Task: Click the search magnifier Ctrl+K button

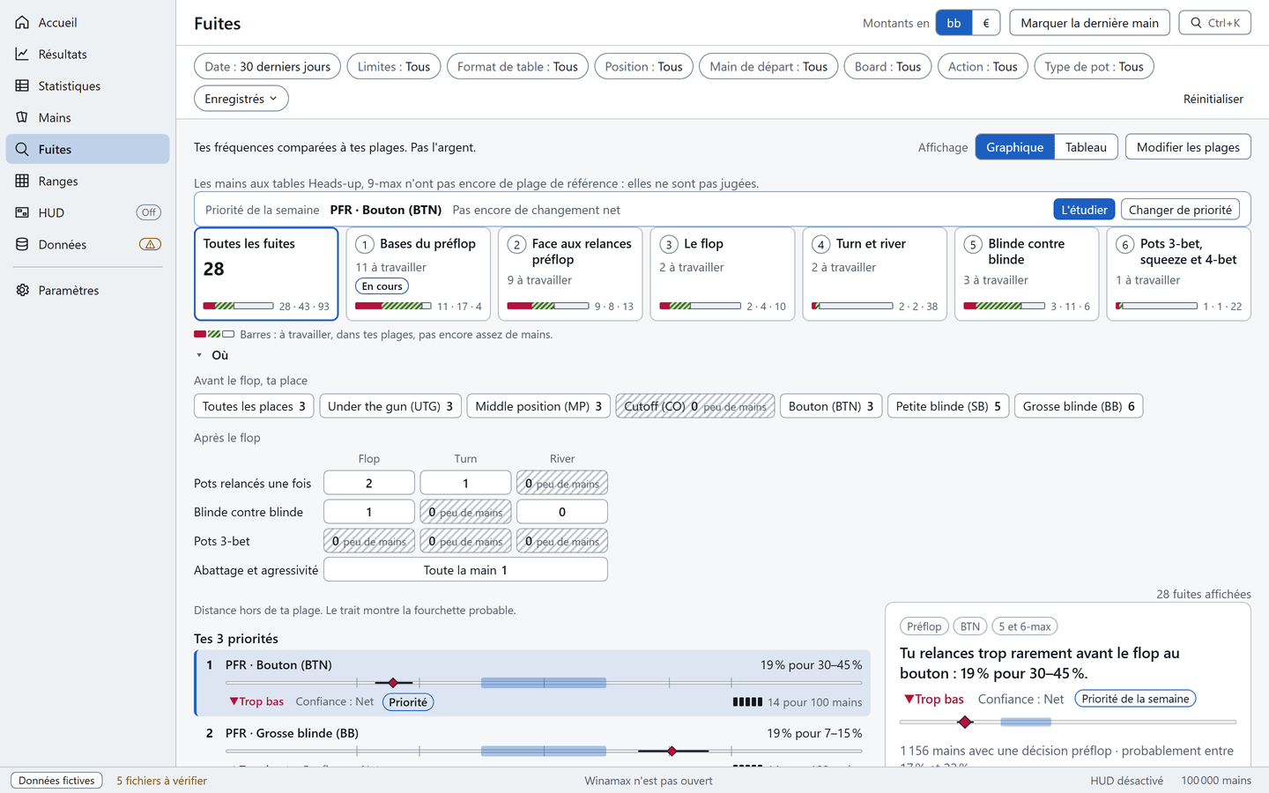Action: tap(1214, 23)
